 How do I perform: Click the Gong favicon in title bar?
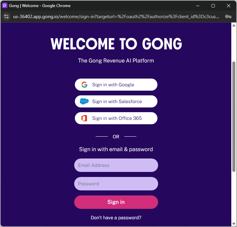point(5,6)
